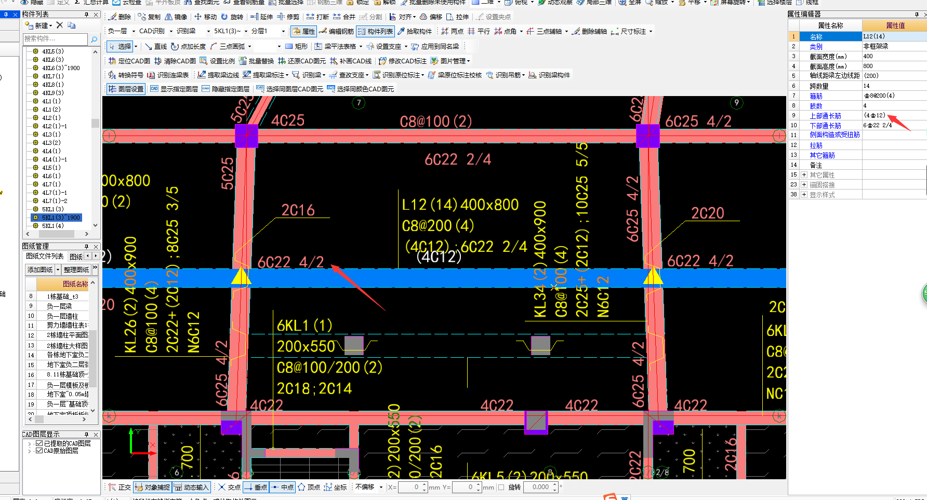Click 设置比例 set scale tool

point(217,61)
